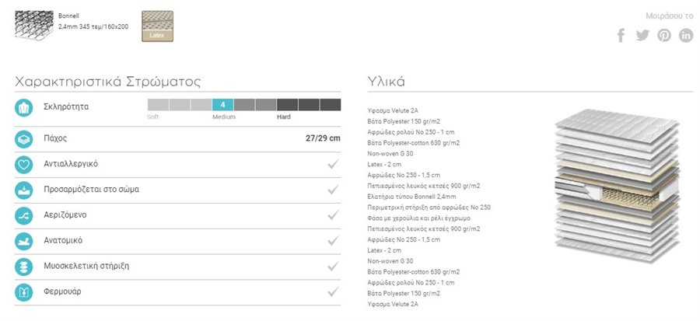700x321 pixels.
Task: Share the page on Twitter
Action: pyautogui.click(x=642, y=35)
